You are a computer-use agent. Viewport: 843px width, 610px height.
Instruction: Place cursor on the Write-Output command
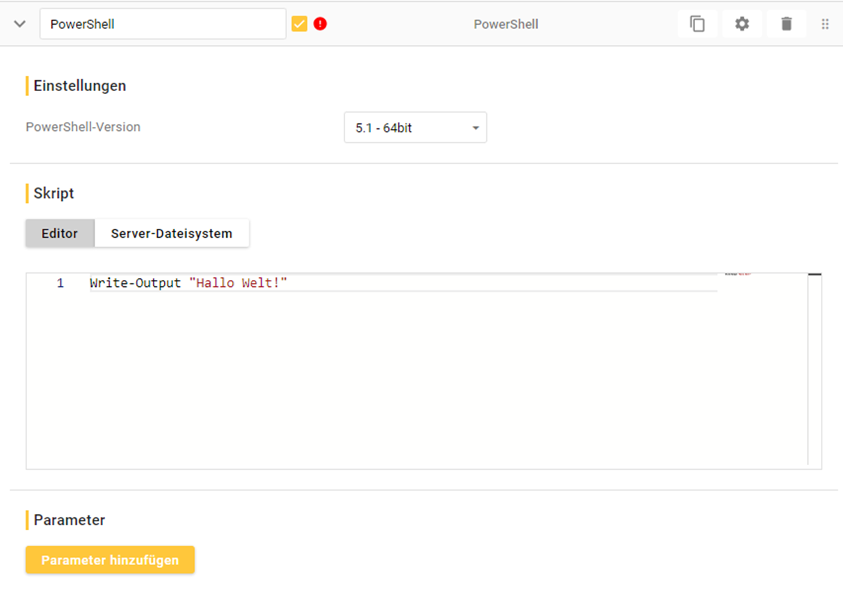click(135, 283)
